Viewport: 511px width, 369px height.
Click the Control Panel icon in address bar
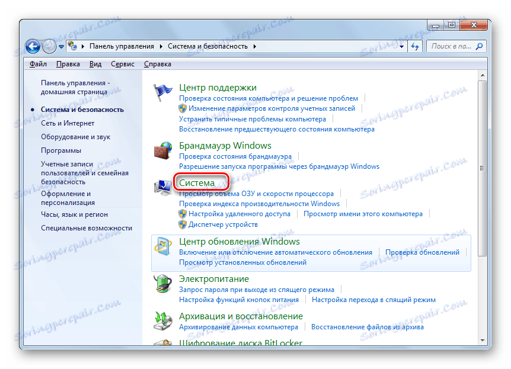(73, 46)
